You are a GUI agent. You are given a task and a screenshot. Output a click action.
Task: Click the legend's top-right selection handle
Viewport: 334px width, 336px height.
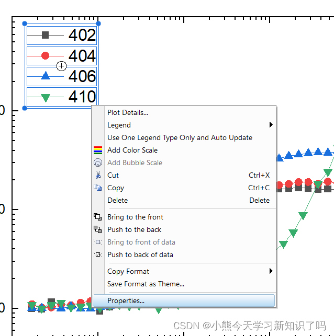(98, 24)
